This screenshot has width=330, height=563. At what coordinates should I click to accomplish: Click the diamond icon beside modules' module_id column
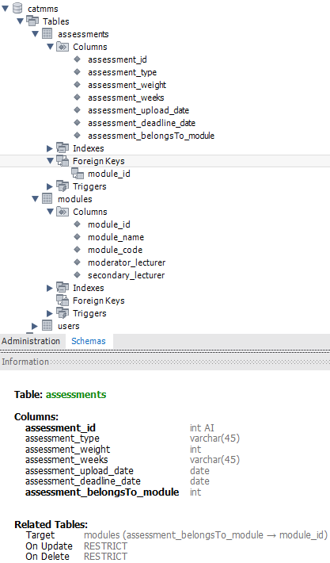tap(77, 224)
